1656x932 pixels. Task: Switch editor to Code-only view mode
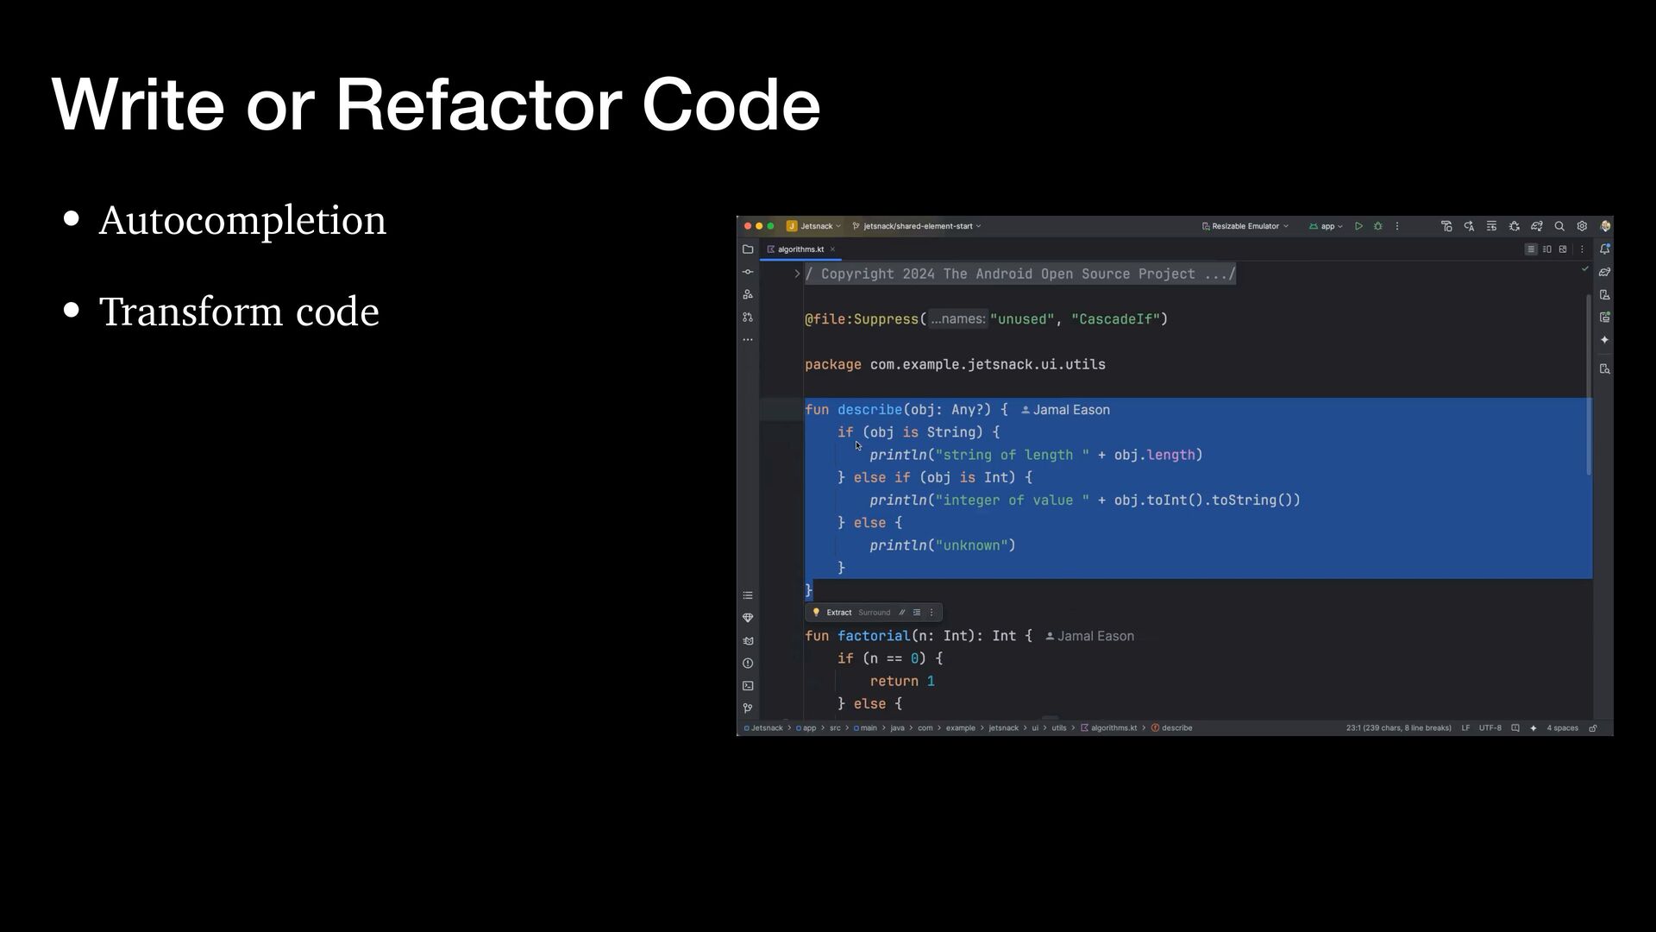point(1531,249)
